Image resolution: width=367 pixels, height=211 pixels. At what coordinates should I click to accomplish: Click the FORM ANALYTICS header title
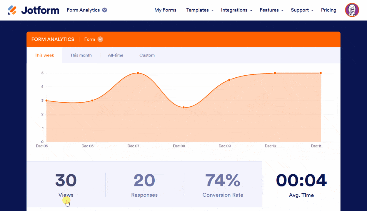[x=53, y=39]
